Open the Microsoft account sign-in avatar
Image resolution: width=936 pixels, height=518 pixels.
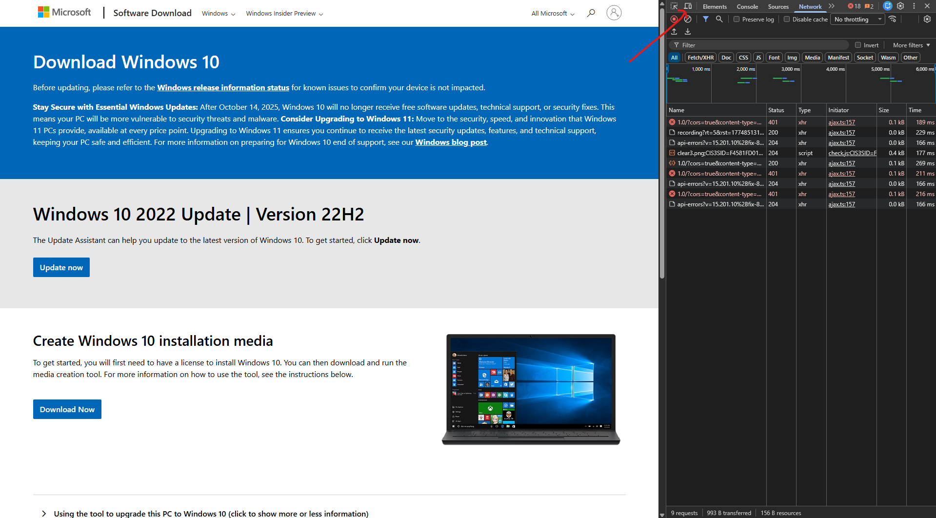coord(614,13)
